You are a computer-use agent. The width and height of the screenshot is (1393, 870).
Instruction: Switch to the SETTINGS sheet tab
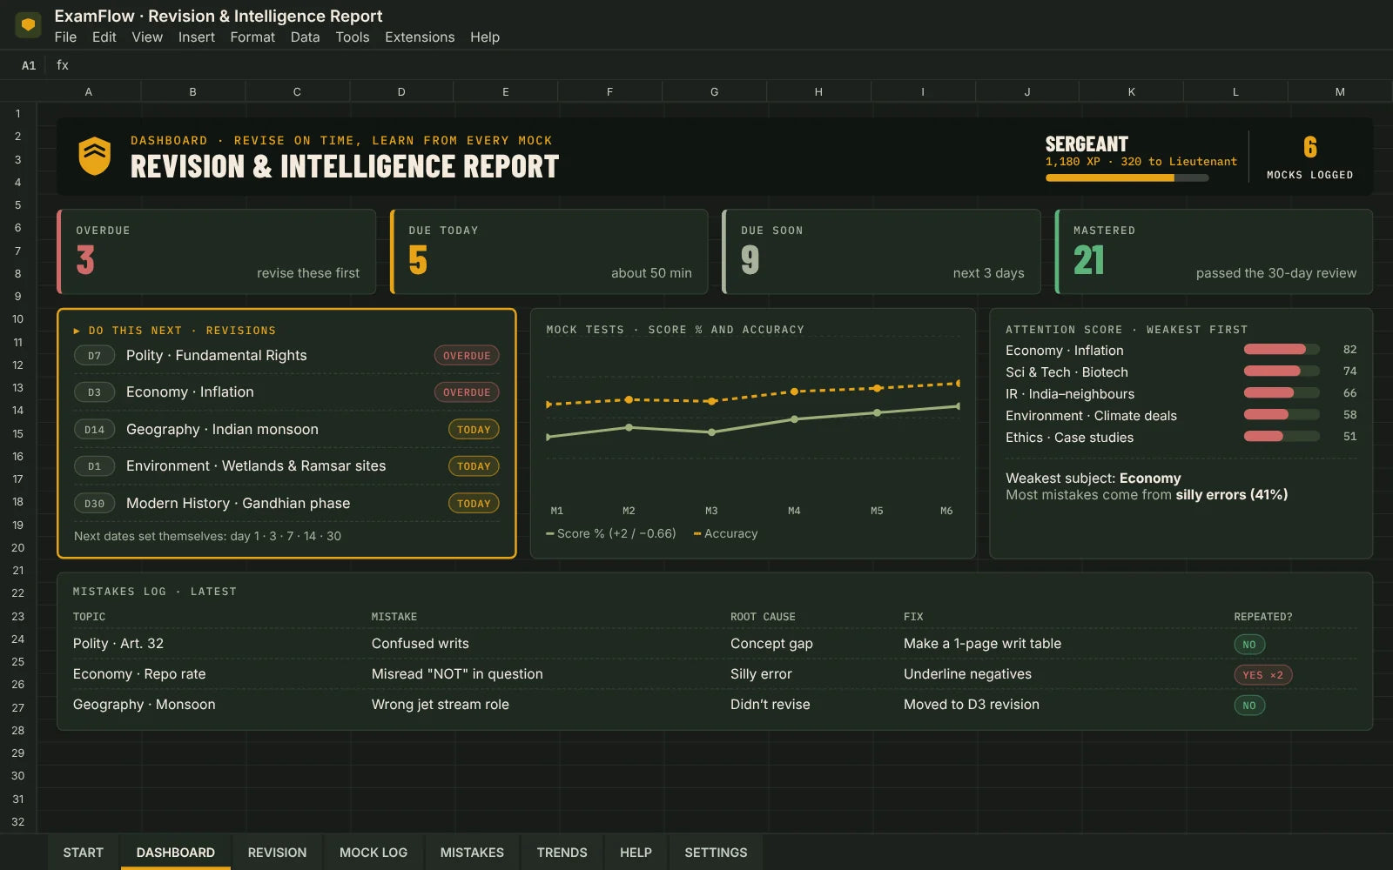(716, 853)
